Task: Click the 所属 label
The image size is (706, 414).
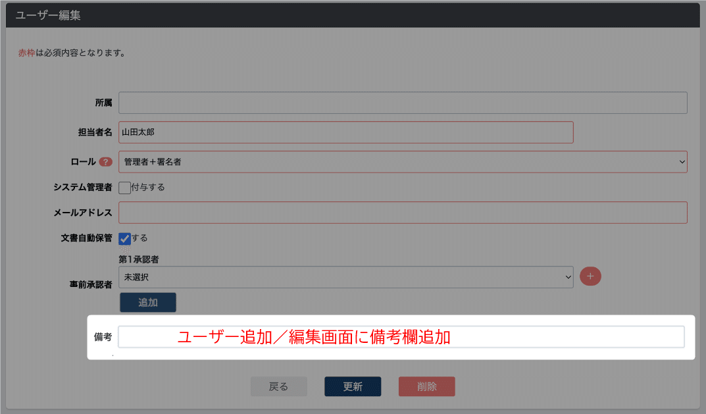Action: click(103, 103)
